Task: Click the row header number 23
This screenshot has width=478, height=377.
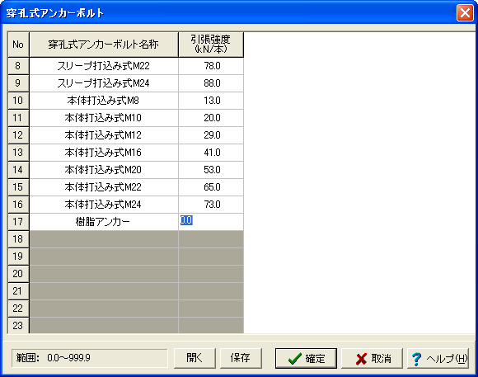Action: point(18,325)
